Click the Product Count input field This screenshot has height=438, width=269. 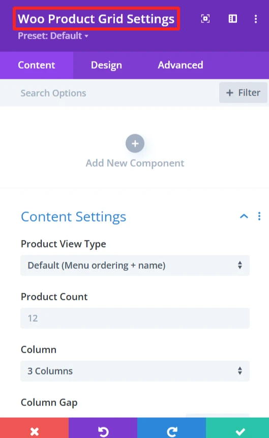135,318
